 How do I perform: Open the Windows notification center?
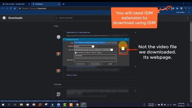pyautogui.click(x=188, y=105)
